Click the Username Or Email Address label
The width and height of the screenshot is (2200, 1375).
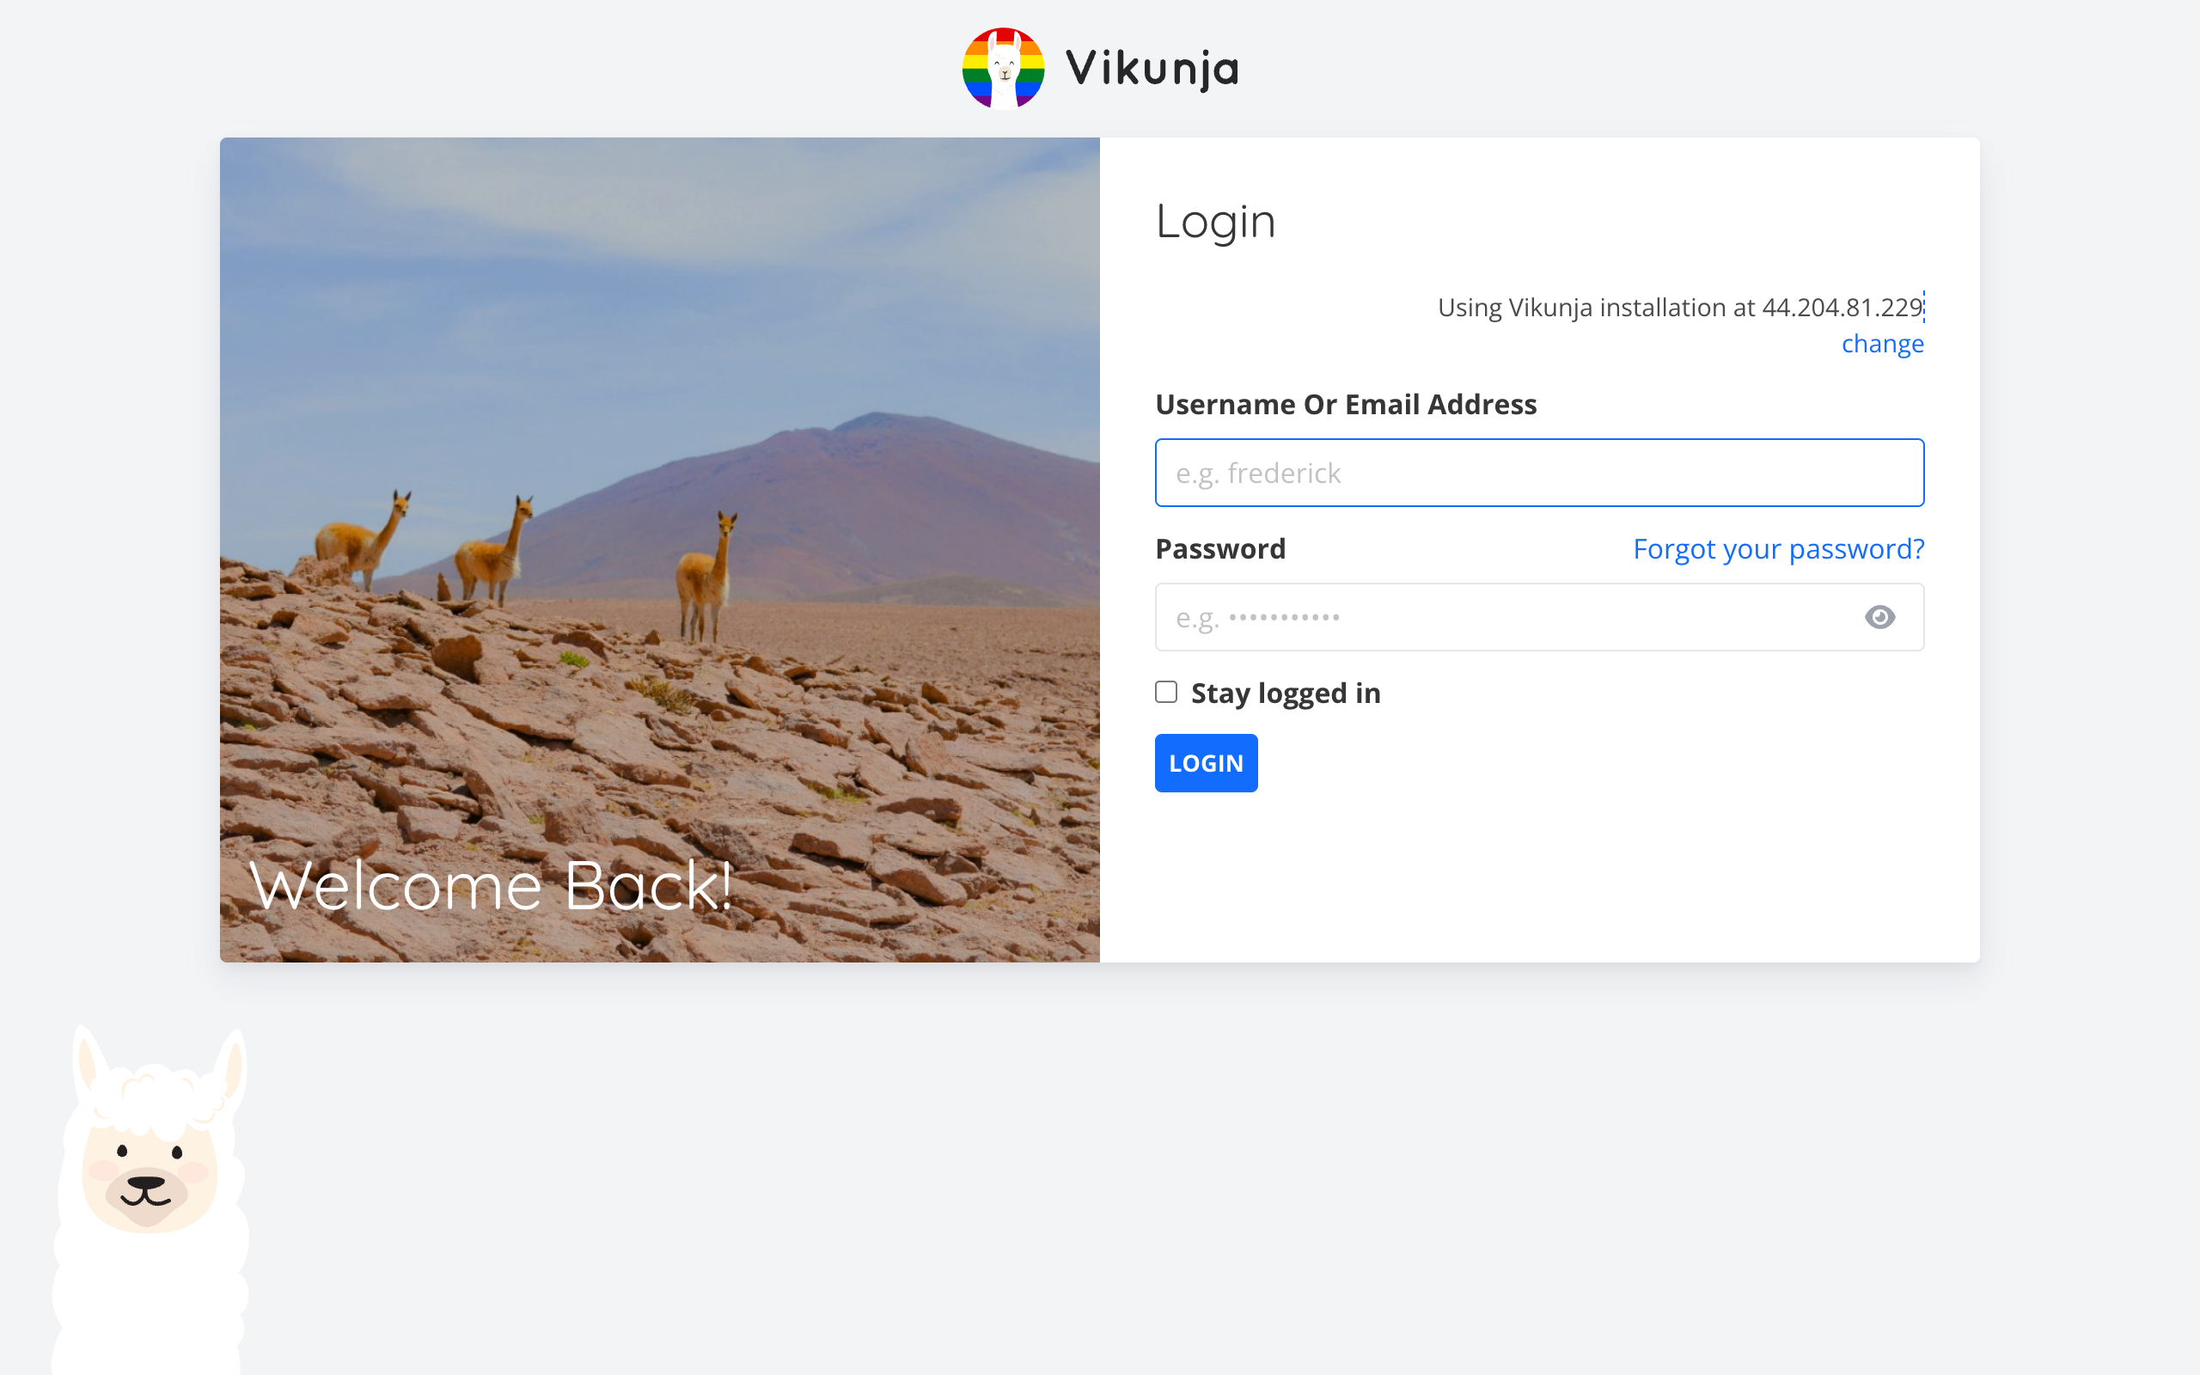(x=1346, y=404)
